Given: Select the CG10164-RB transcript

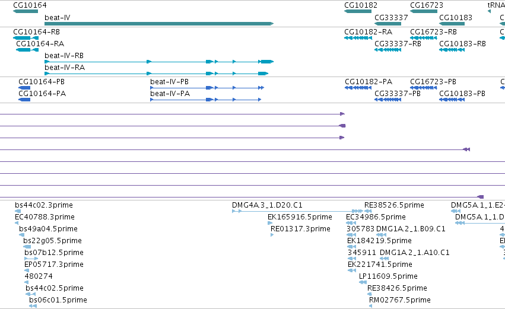Looking at the screenshot, I should pyautogui.click(x=26, y=38).
